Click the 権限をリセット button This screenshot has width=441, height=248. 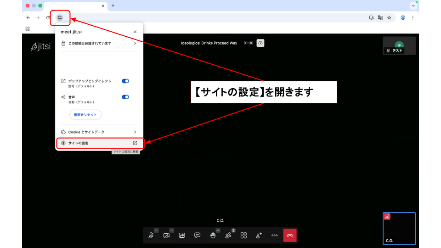[x=85, y=114]
